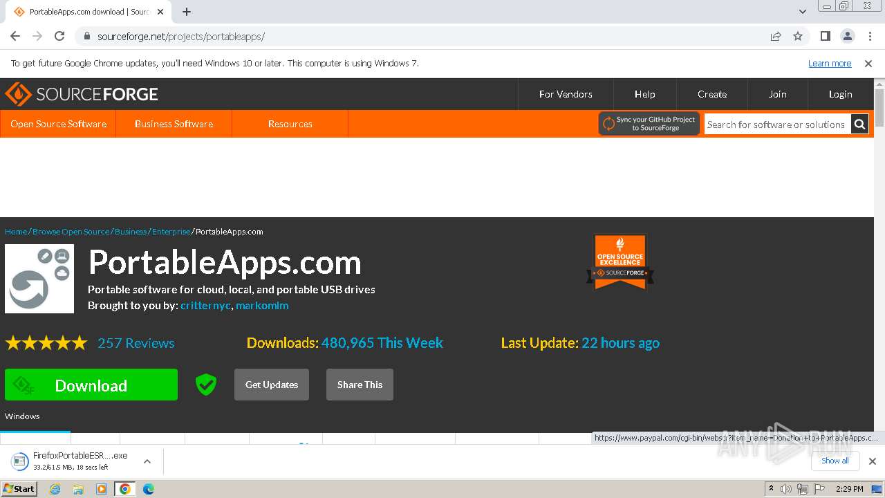Open the Windows Start menu
Screen dimensions: 885x498
(x=19, y=489)
